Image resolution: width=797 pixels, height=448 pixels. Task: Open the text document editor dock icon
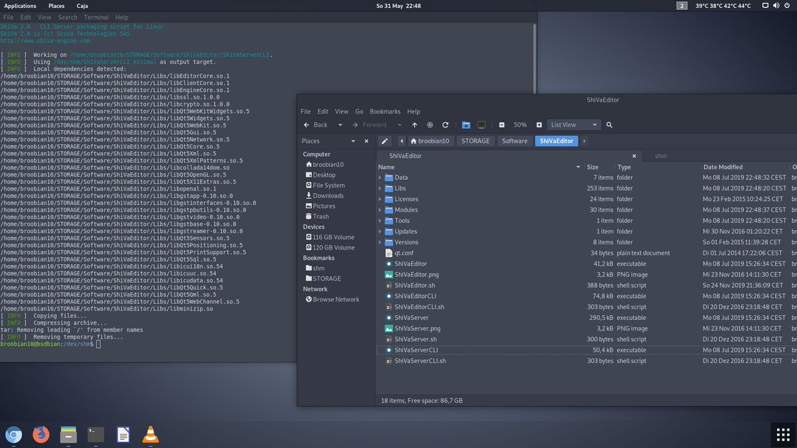[x=124, y=435]
